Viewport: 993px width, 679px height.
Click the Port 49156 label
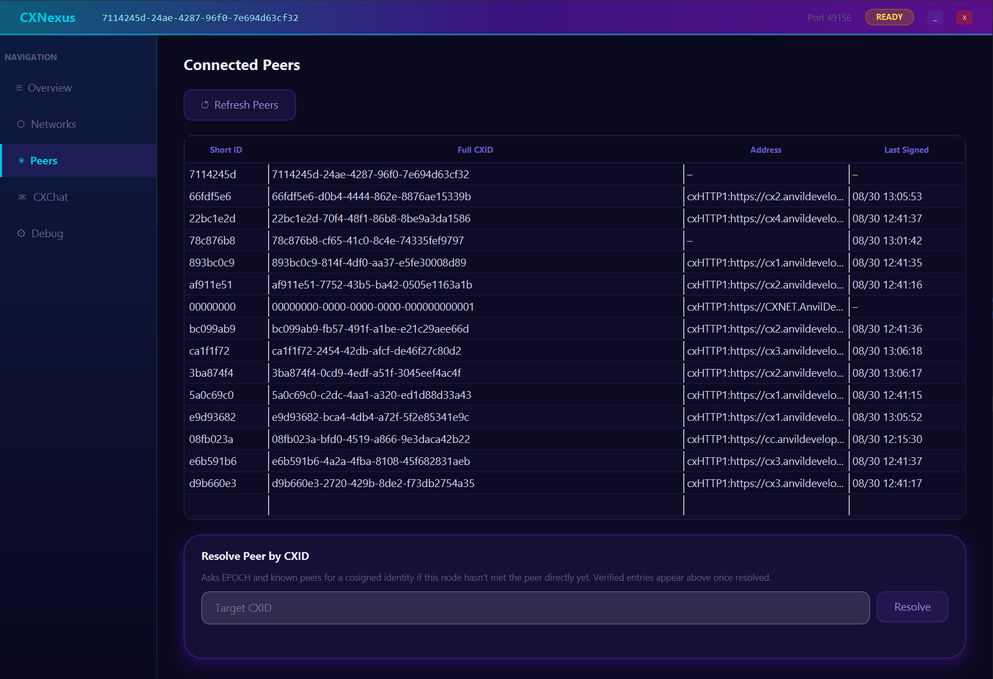(x=829, y=18)
